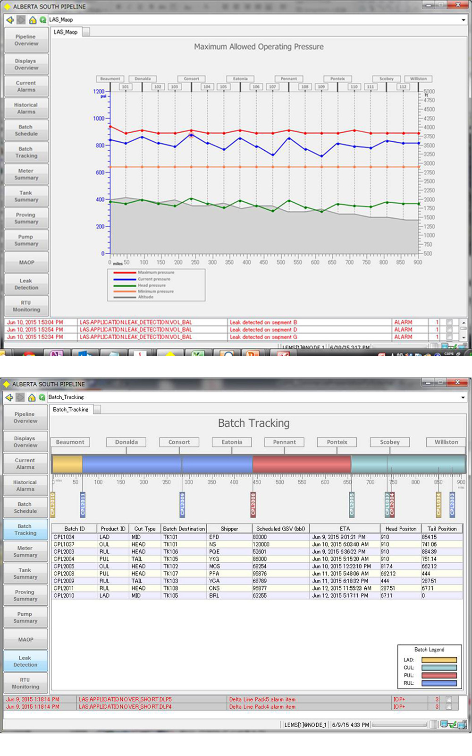The width and height of the screenshot is (472, 756).
Task: Click the back arrow in the LAS_Maop window
Action: coord(10,20)
